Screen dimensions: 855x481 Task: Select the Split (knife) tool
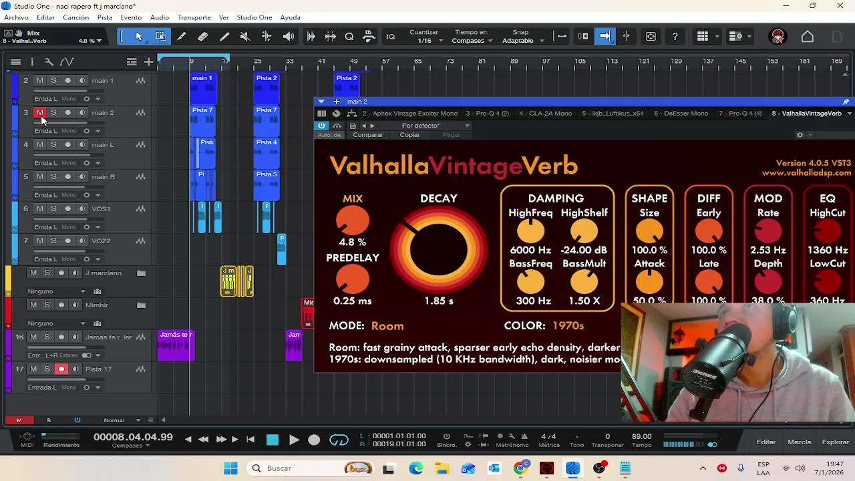(182, 37)
